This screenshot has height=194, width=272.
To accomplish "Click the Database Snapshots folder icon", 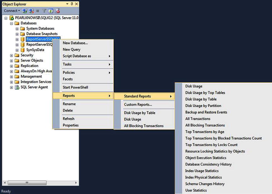I will point(22,34).
